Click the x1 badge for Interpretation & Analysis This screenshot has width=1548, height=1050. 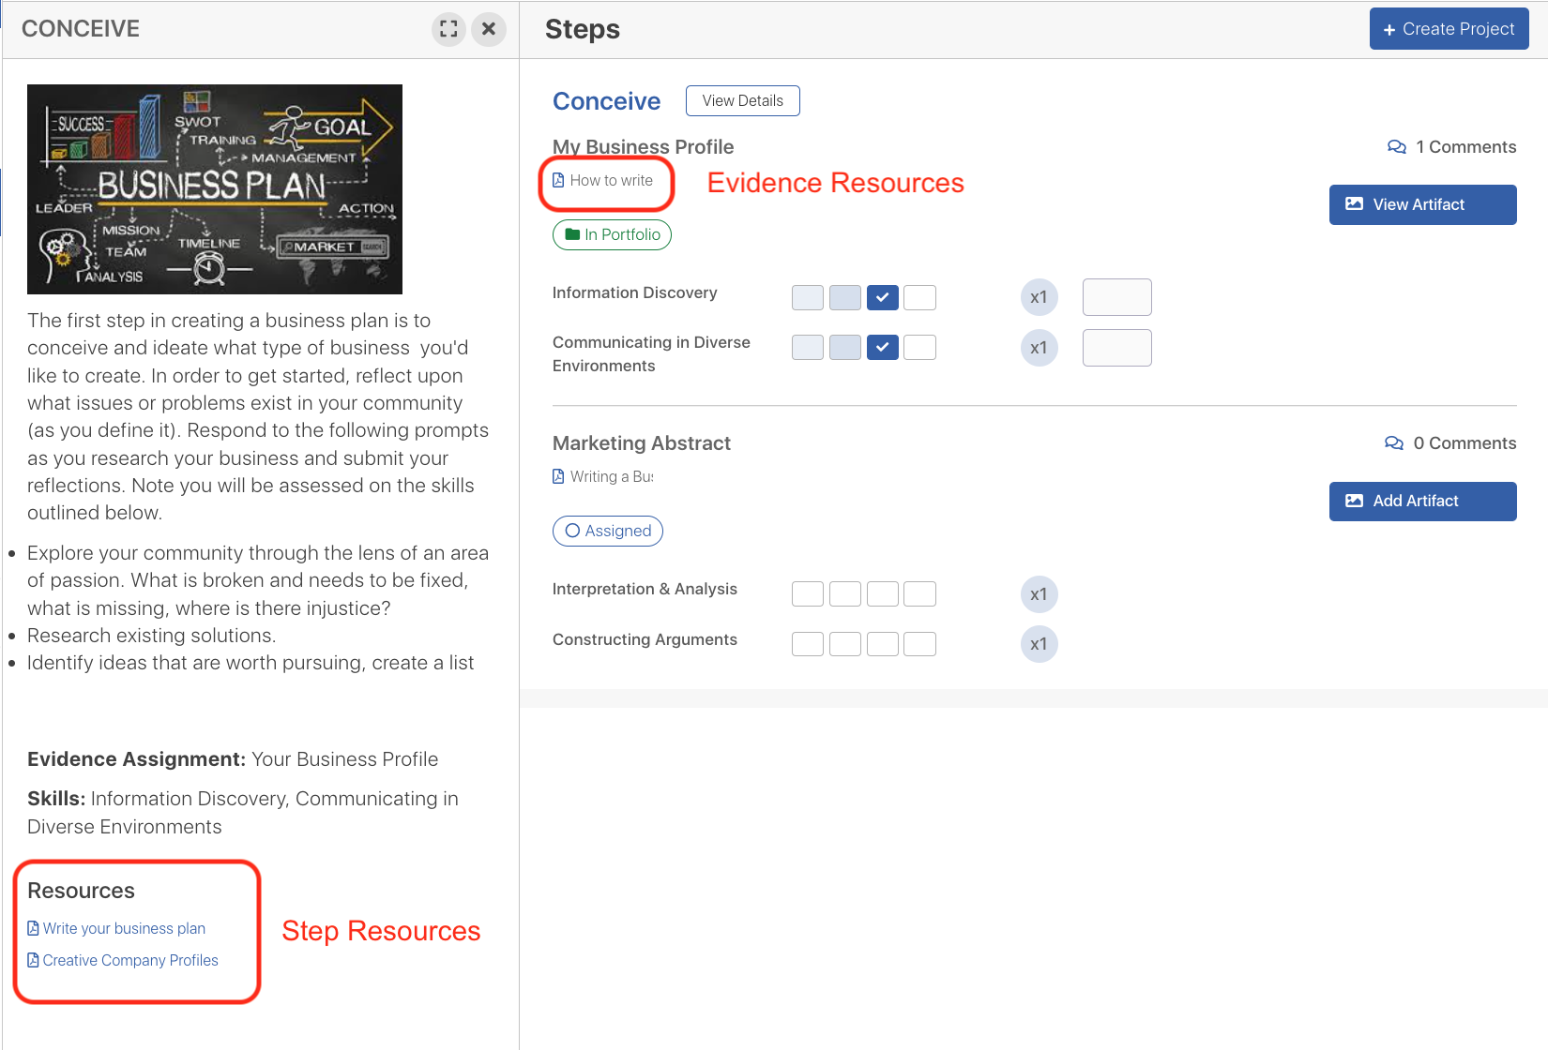(1039, 594)
